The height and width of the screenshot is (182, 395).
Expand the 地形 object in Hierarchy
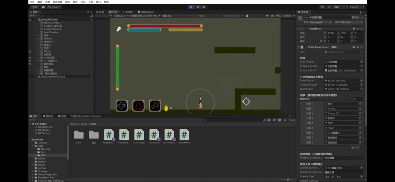(39, 35)
